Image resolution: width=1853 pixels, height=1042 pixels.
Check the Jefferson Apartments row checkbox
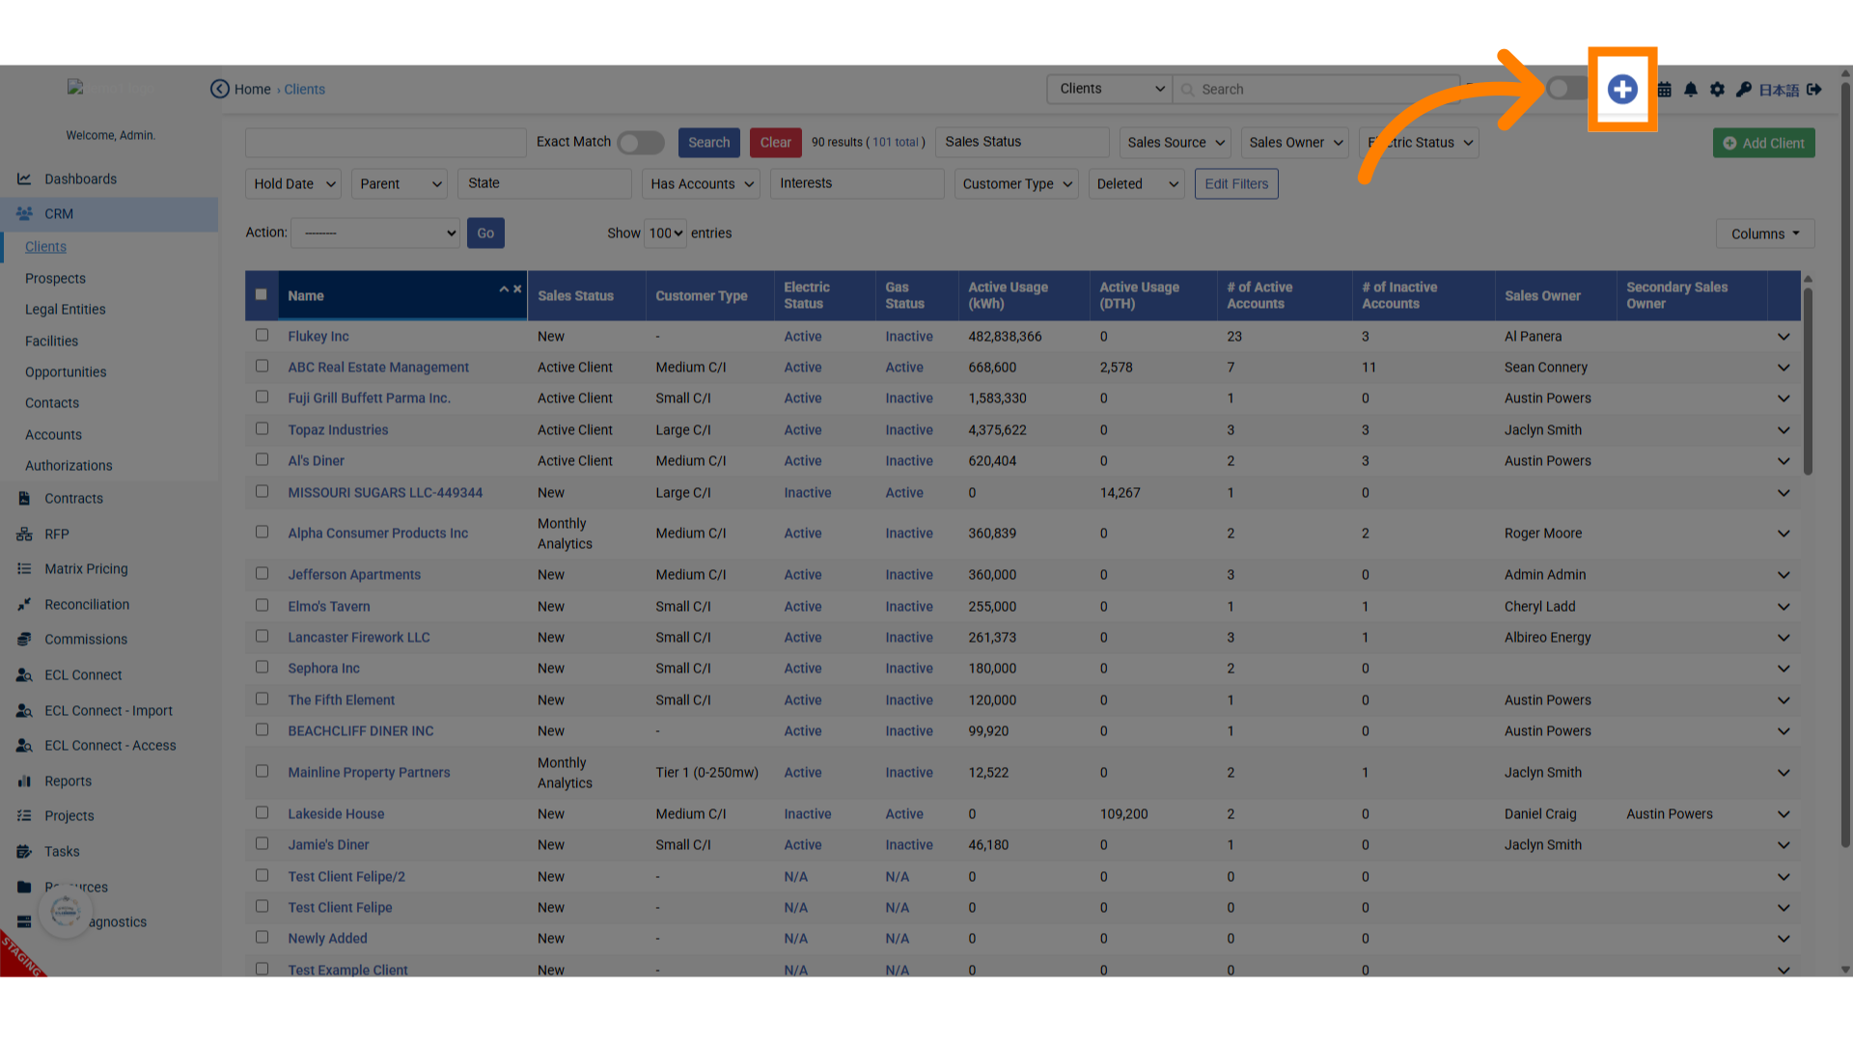point(262,573)
